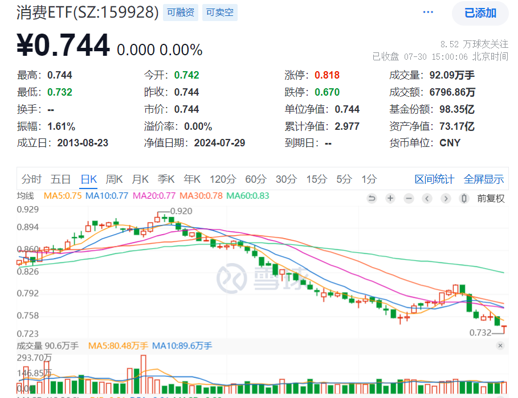Image resolution: width=518 pixels, height=398 pixels.
Task: Close the volume indicator panel
Action: click(500, 346)
